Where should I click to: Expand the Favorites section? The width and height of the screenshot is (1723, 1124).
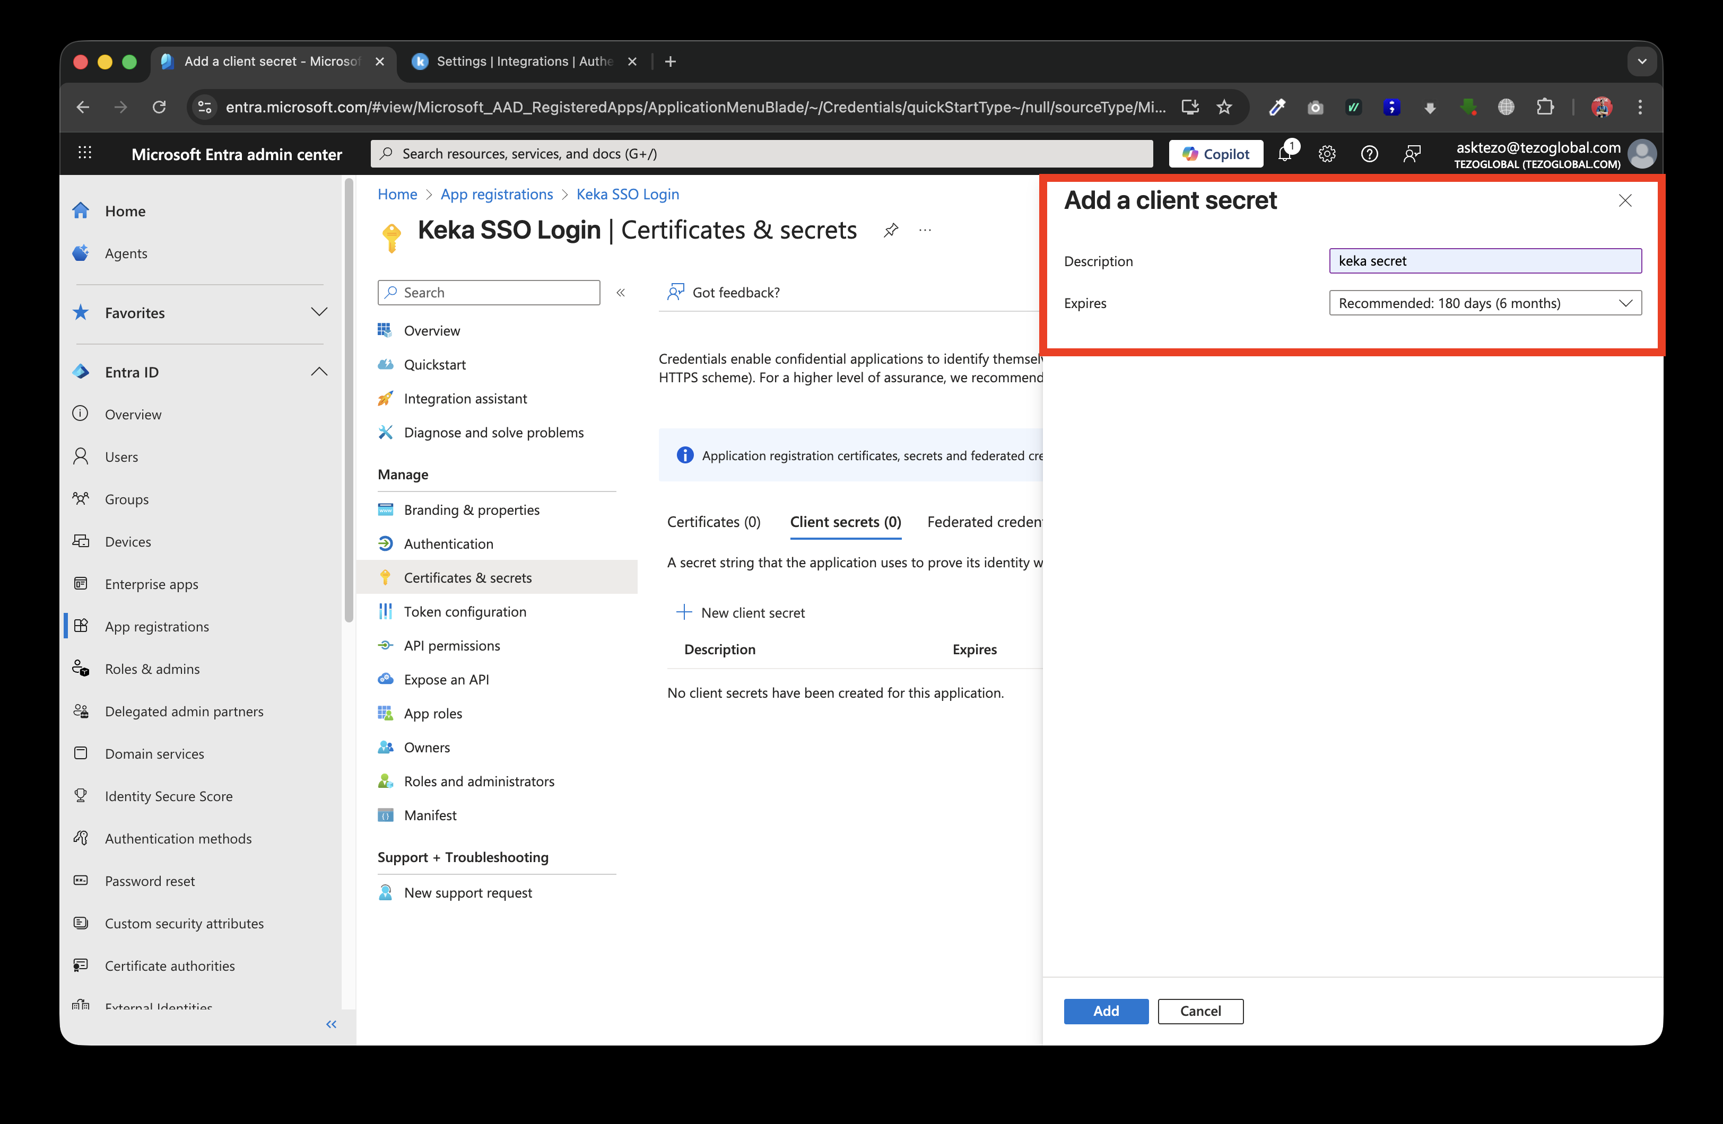[x=318, y=313]
